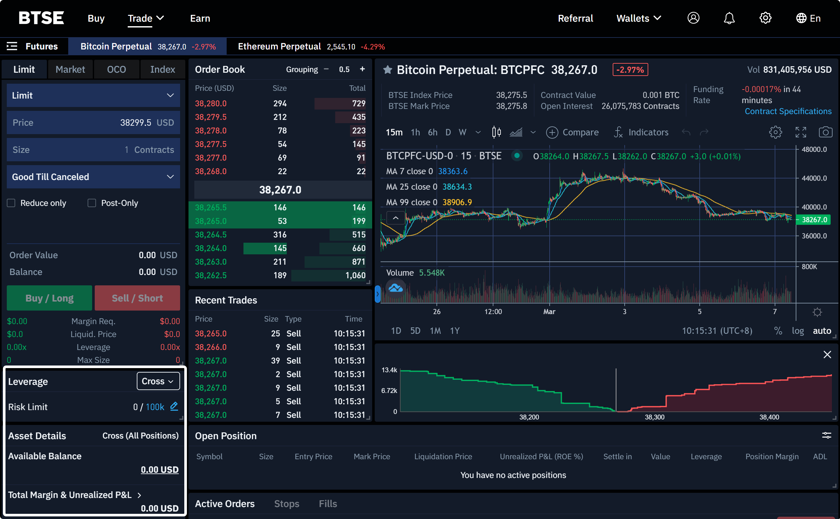This screenshot has height=519, width=840.
Task: Open the Good Till Canceled dropdown
Action: [x=93, y=177]
